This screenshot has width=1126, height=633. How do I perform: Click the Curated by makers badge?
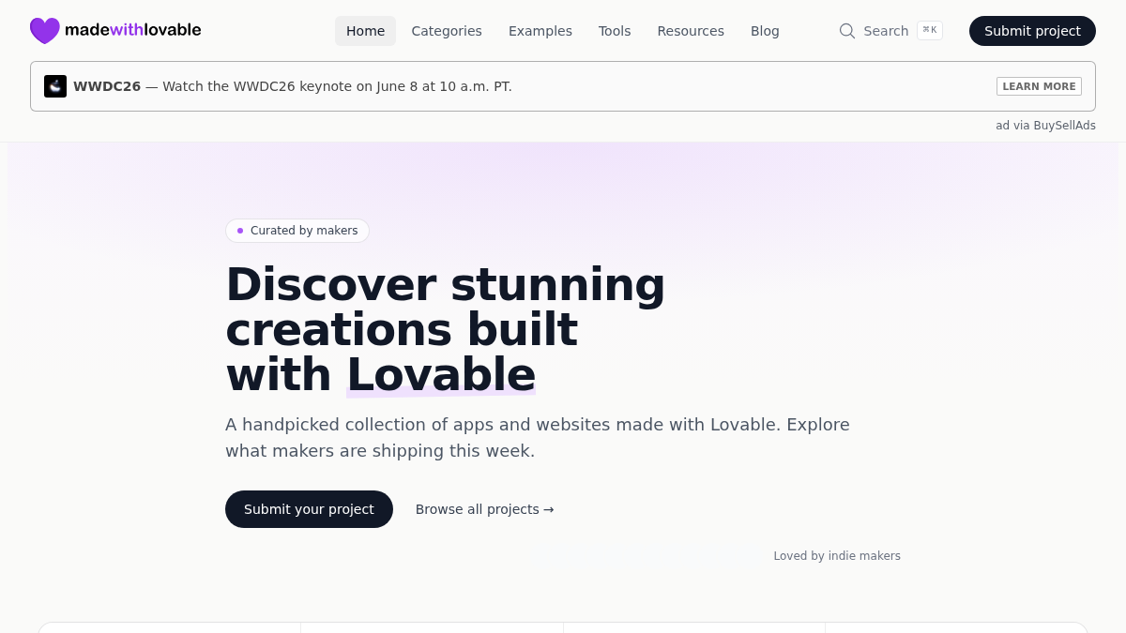click(x=297, y=231)
